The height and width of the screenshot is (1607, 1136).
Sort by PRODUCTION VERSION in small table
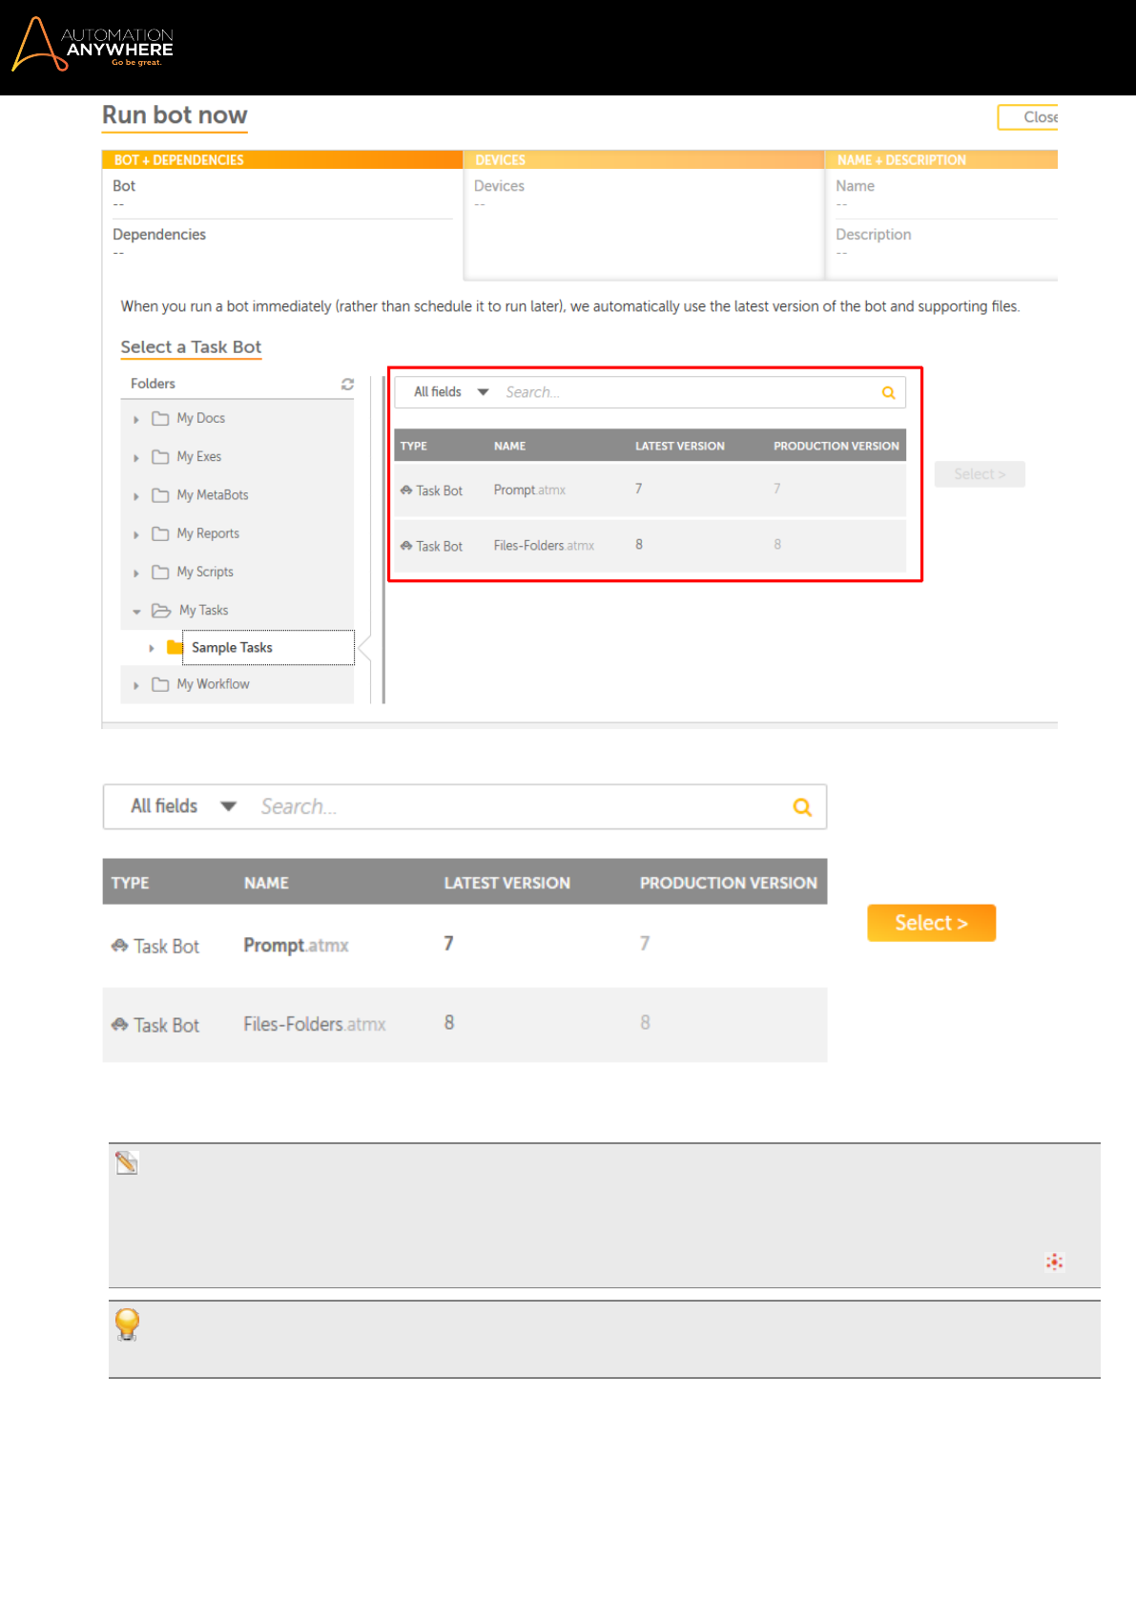tap(837, 446)
